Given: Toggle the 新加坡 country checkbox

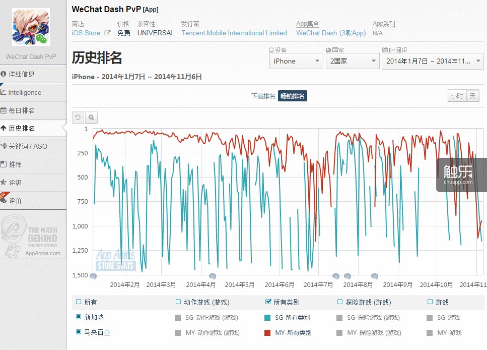Looking at the screenshot, I should 79,317.
